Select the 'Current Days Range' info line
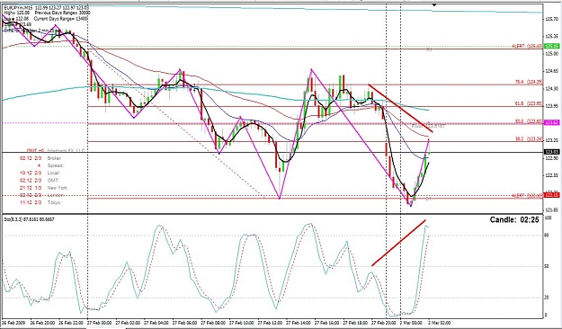Viewport: 562px width, 329px height. (61, 18)
